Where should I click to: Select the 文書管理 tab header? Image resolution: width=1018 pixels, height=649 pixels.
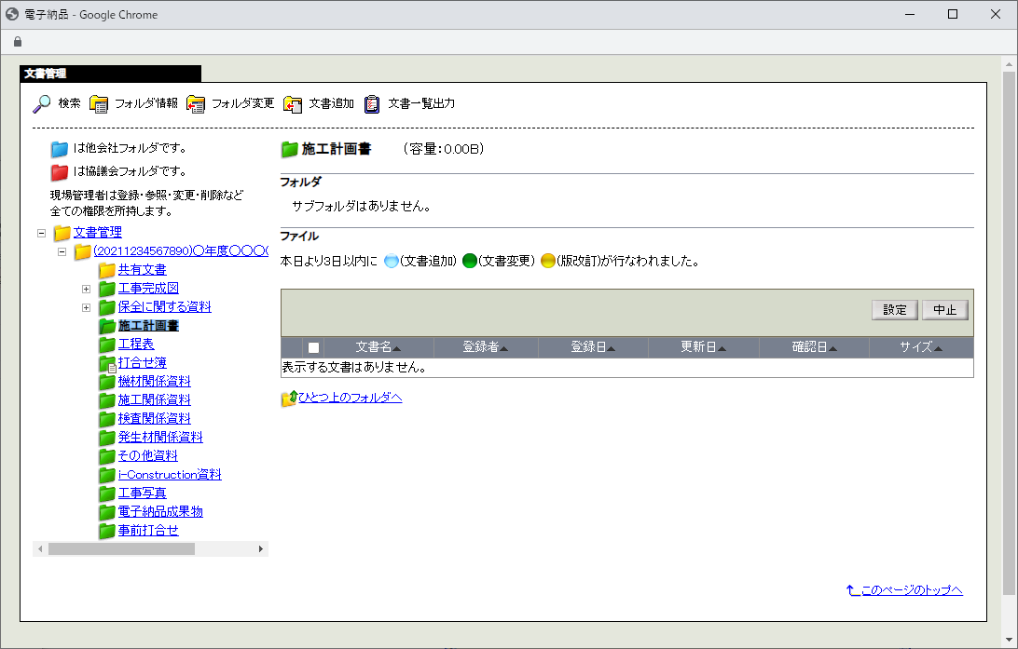pos(110,74)
